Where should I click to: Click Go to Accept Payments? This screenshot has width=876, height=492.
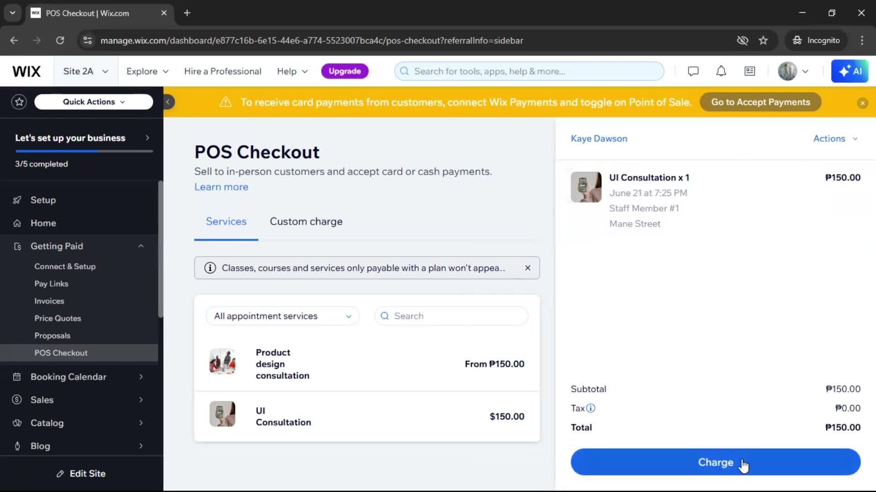coord(761,102)
